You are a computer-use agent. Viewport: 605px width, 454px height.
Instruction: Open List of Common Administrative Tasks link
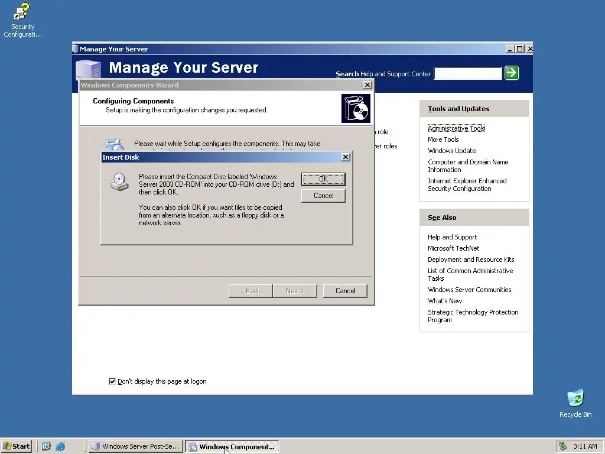470,274
